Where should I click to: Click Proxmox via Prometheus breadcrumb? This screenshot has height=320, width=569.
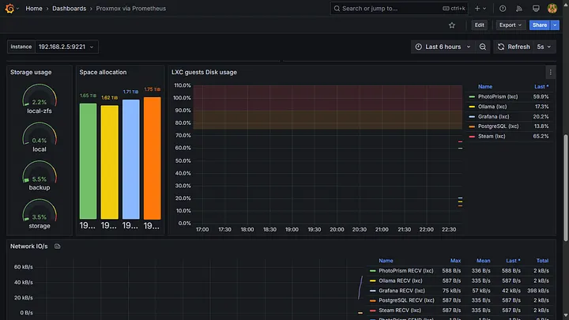coord(131,9)
